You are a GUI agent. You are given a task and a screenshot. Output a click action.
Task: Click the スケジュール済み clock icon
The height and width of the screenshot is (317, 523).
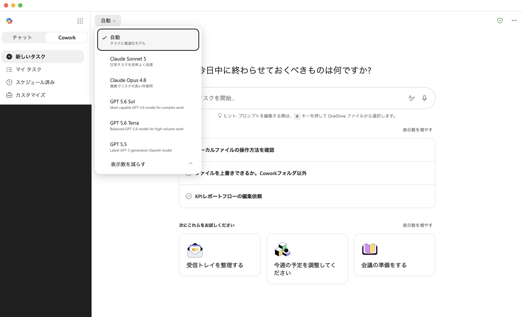pos(9,82)
